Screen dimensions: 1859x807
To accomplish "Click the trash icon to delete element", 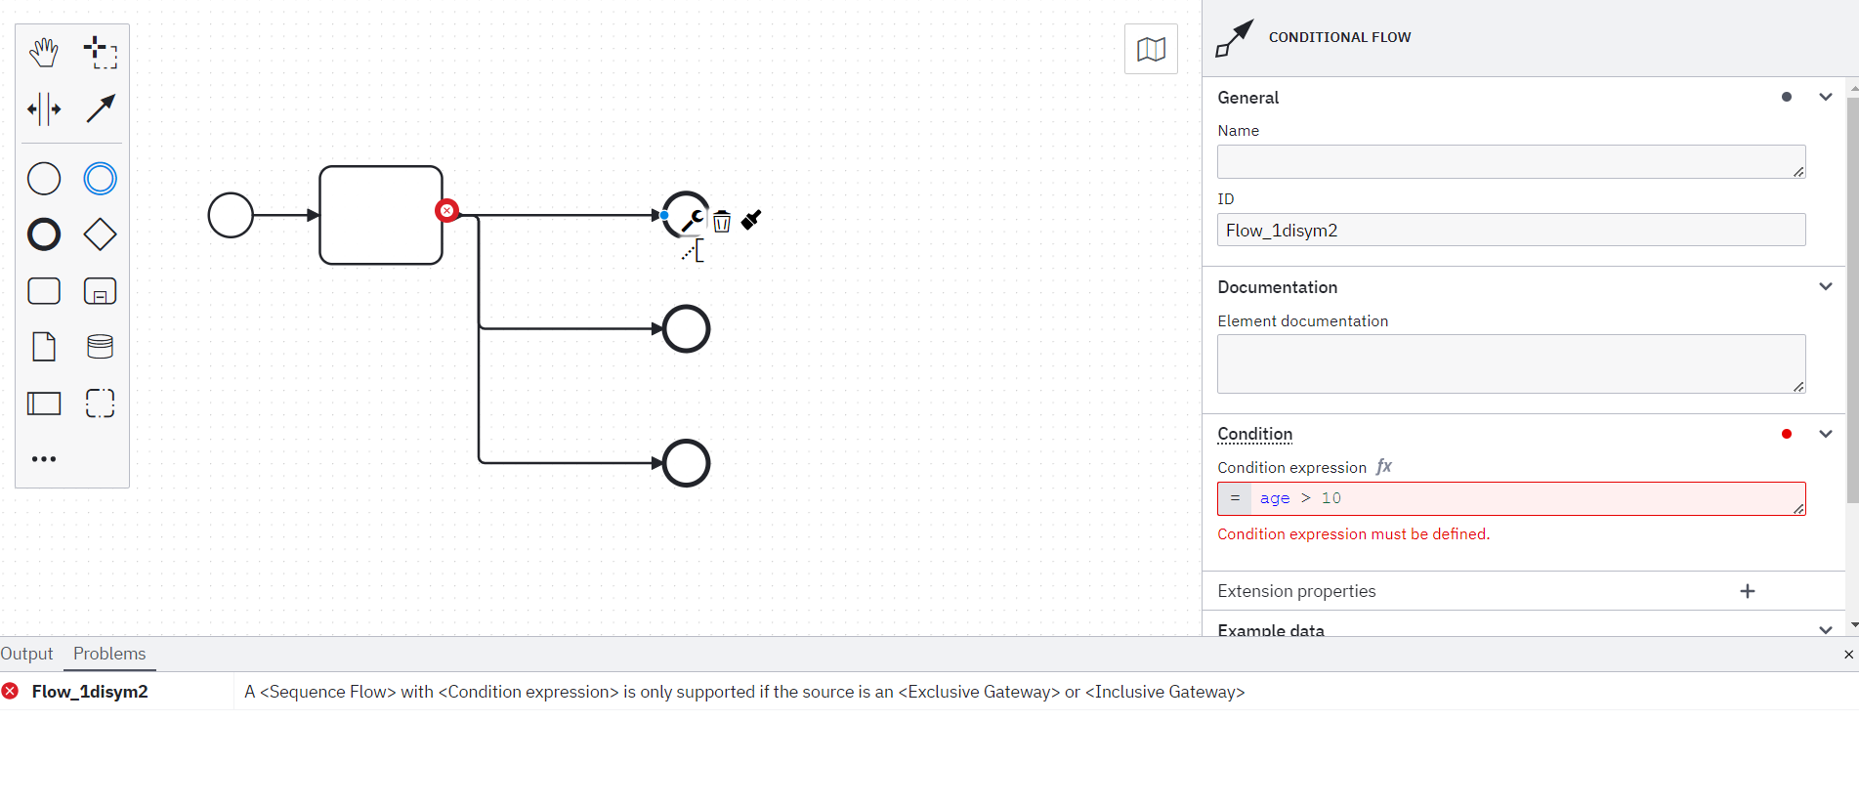I will (x=722, y=222).
